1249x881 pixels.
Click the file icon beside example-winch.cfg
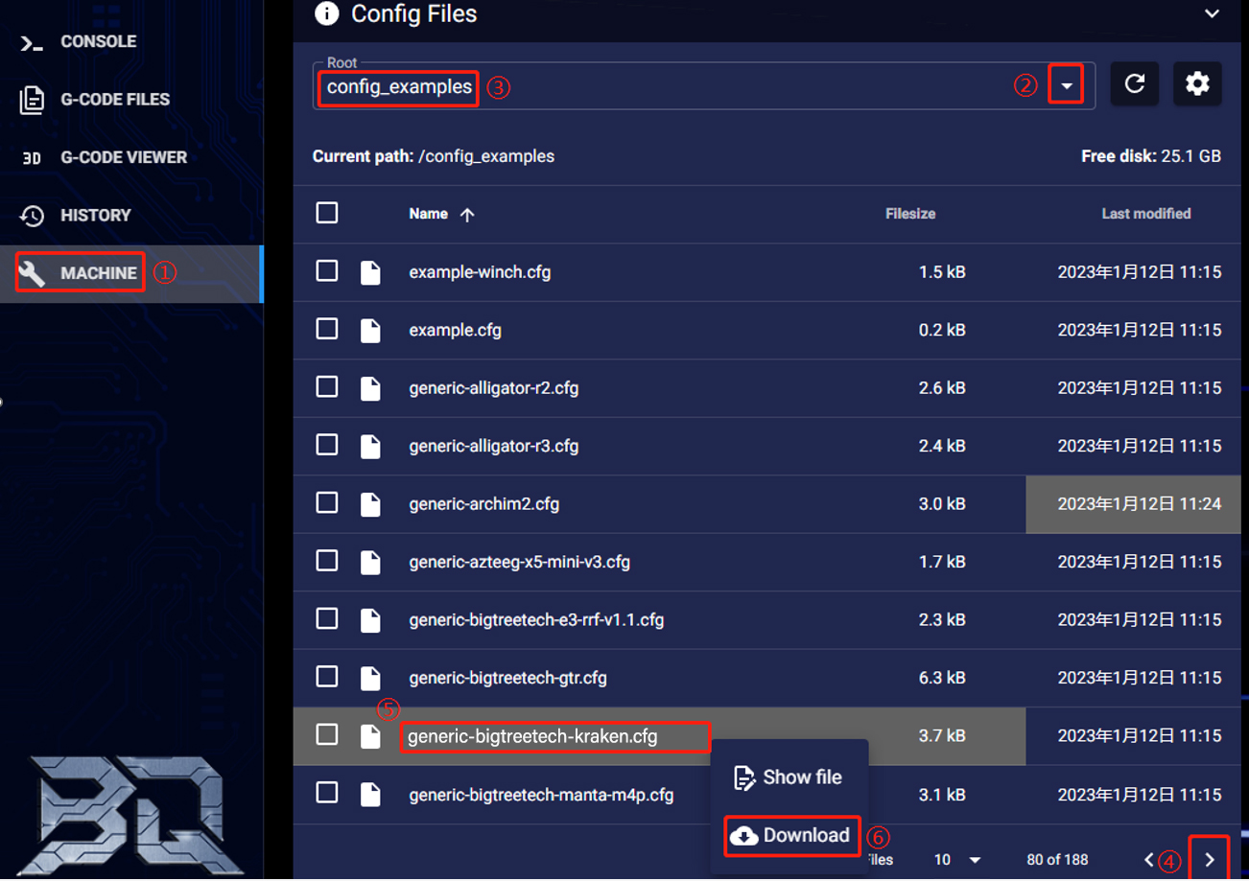click(x=370, y=272)
